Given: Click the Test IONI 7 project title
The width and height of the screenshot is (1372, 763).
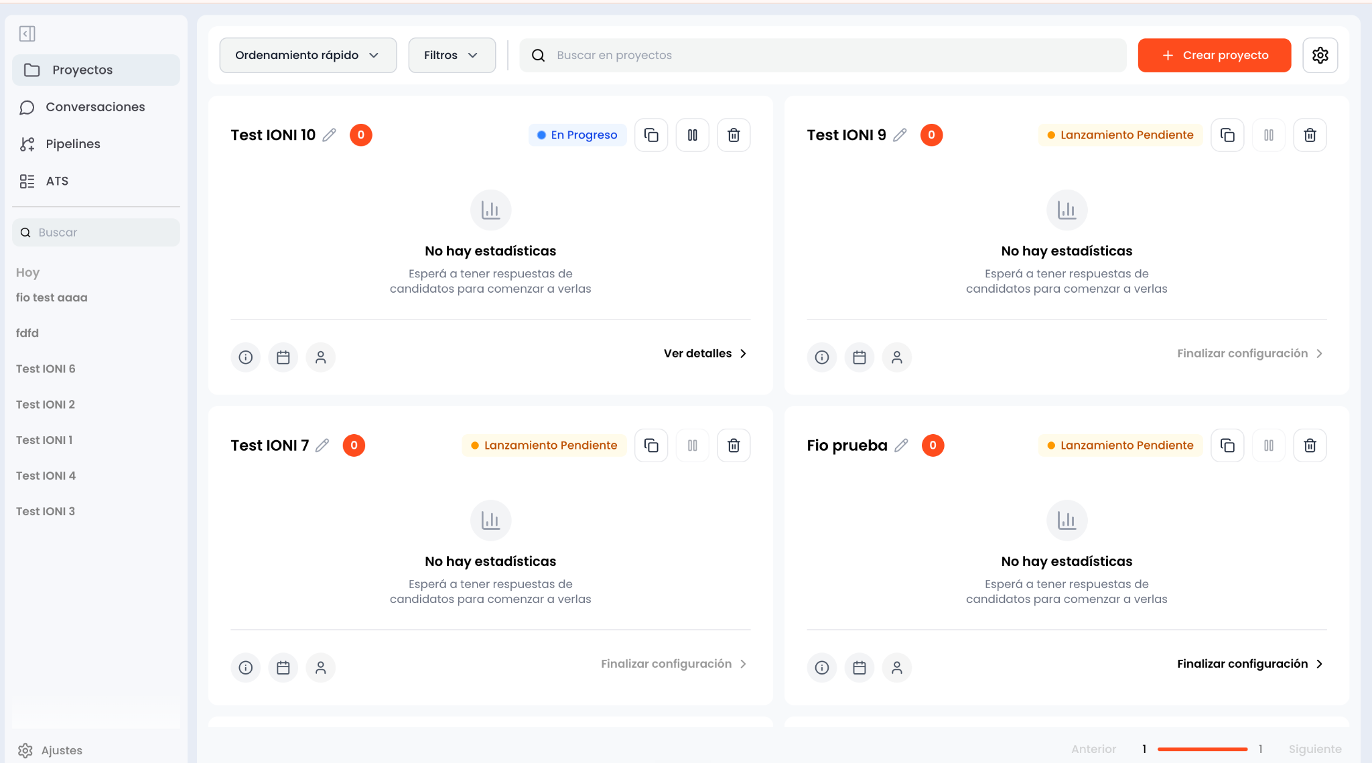Looking at the screenshot, I should coord(270,445).
